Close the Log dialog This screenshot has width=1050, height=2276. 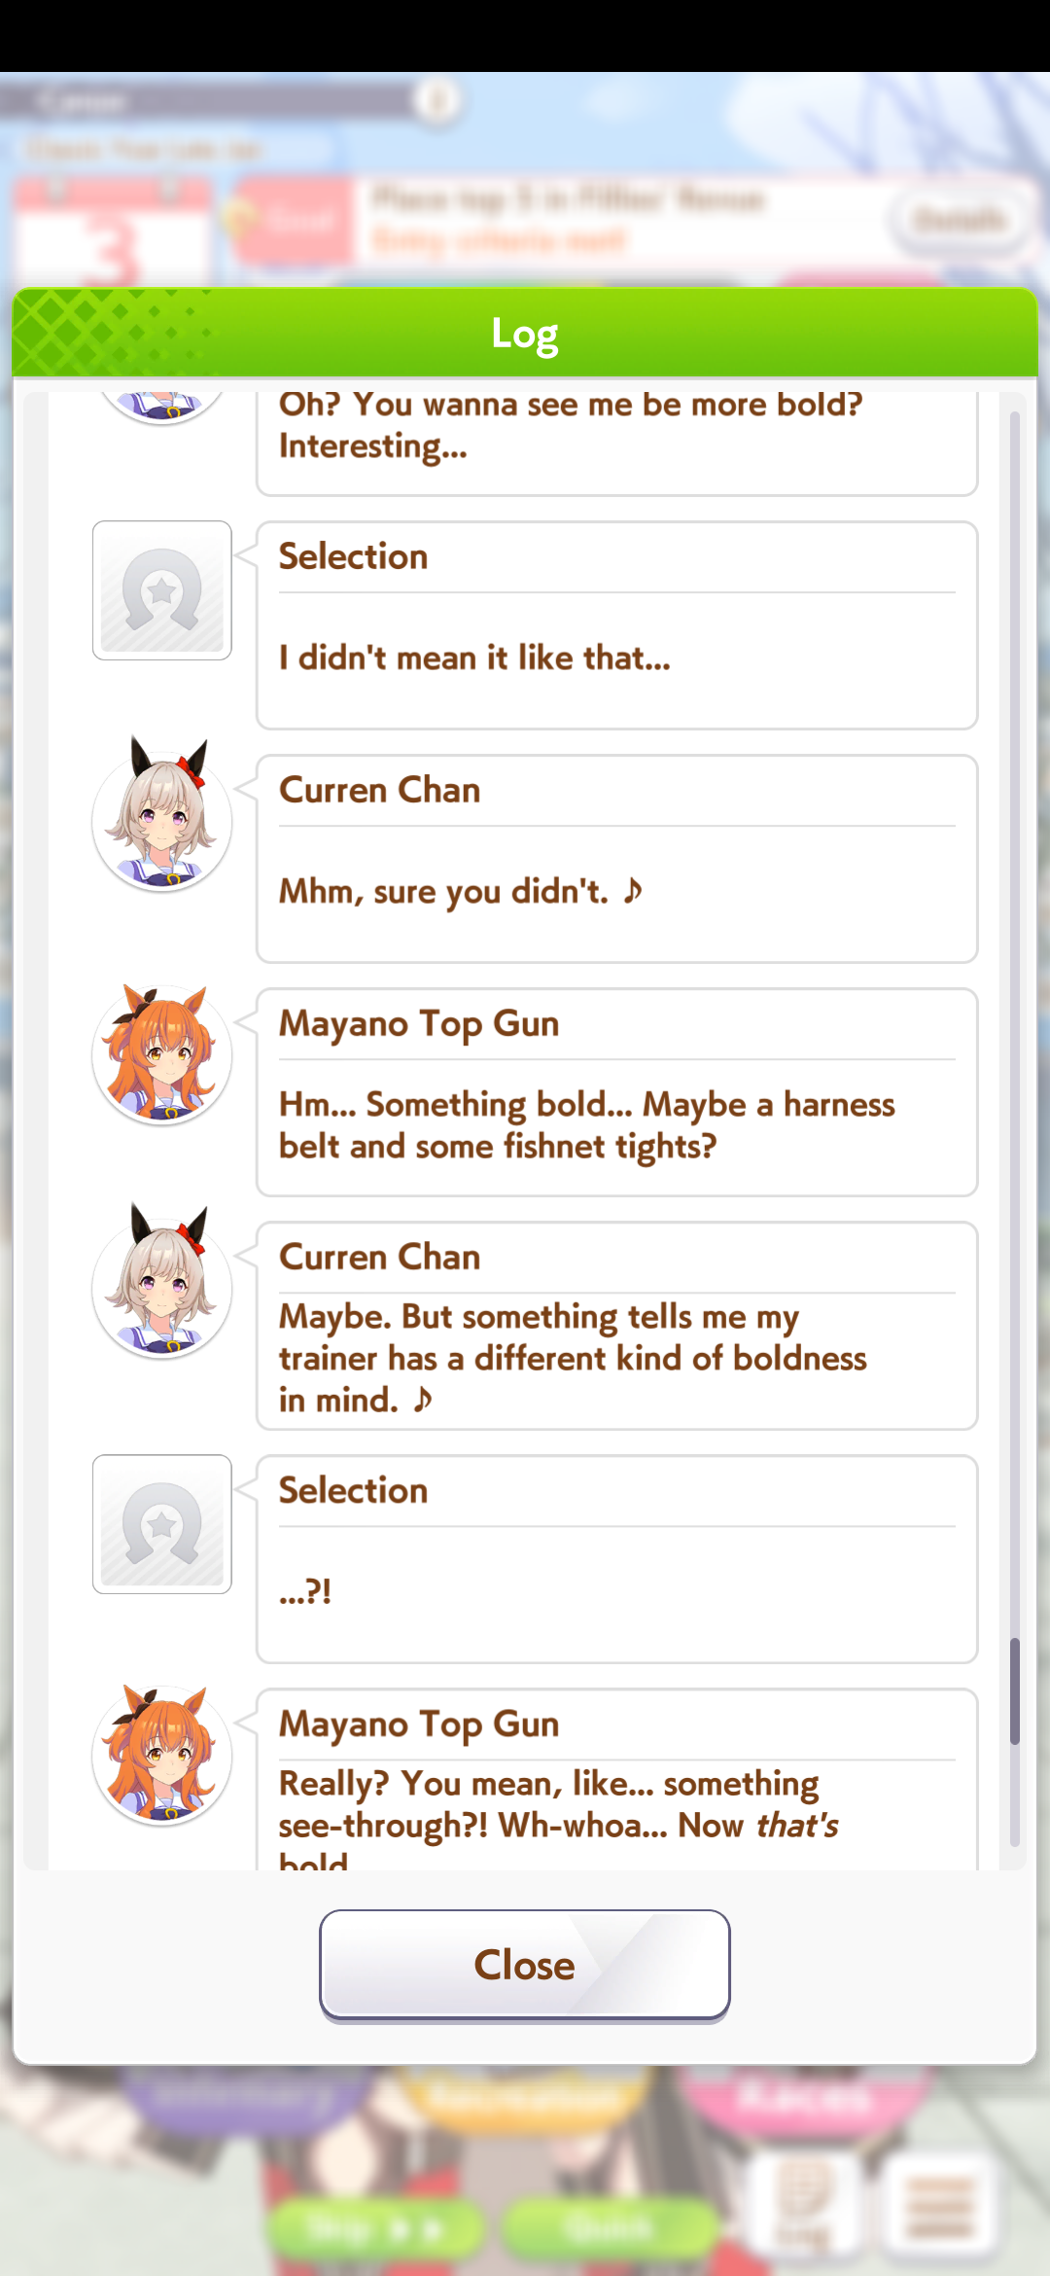(x=525, y=1965)
